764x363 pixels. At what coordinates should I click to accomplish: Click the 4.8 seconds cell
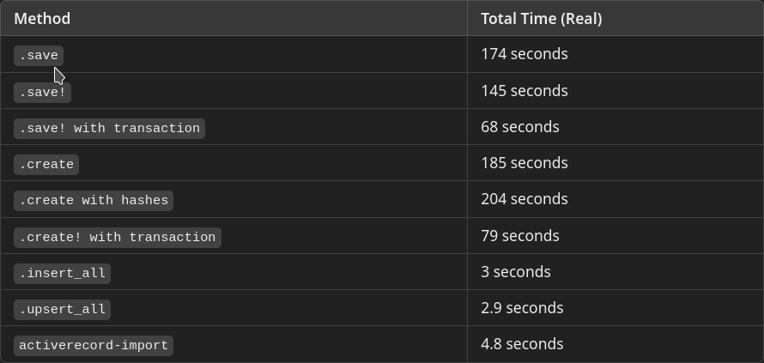pyautogui.click(x=522, y=344)
